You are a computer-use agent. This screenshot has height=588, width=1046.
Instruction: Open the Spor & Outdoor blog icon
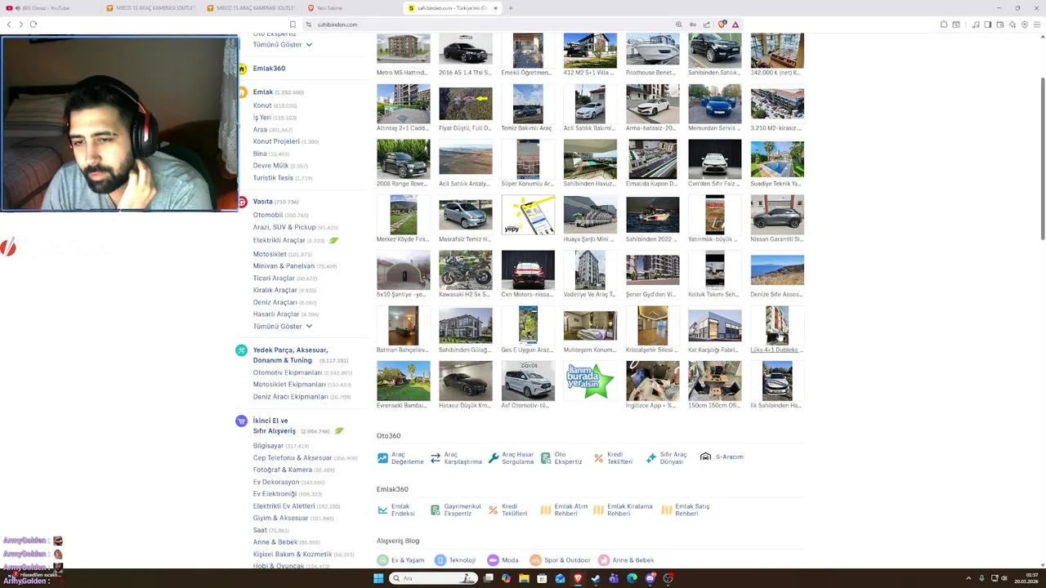pyautogui.click(x=535, y=560)
